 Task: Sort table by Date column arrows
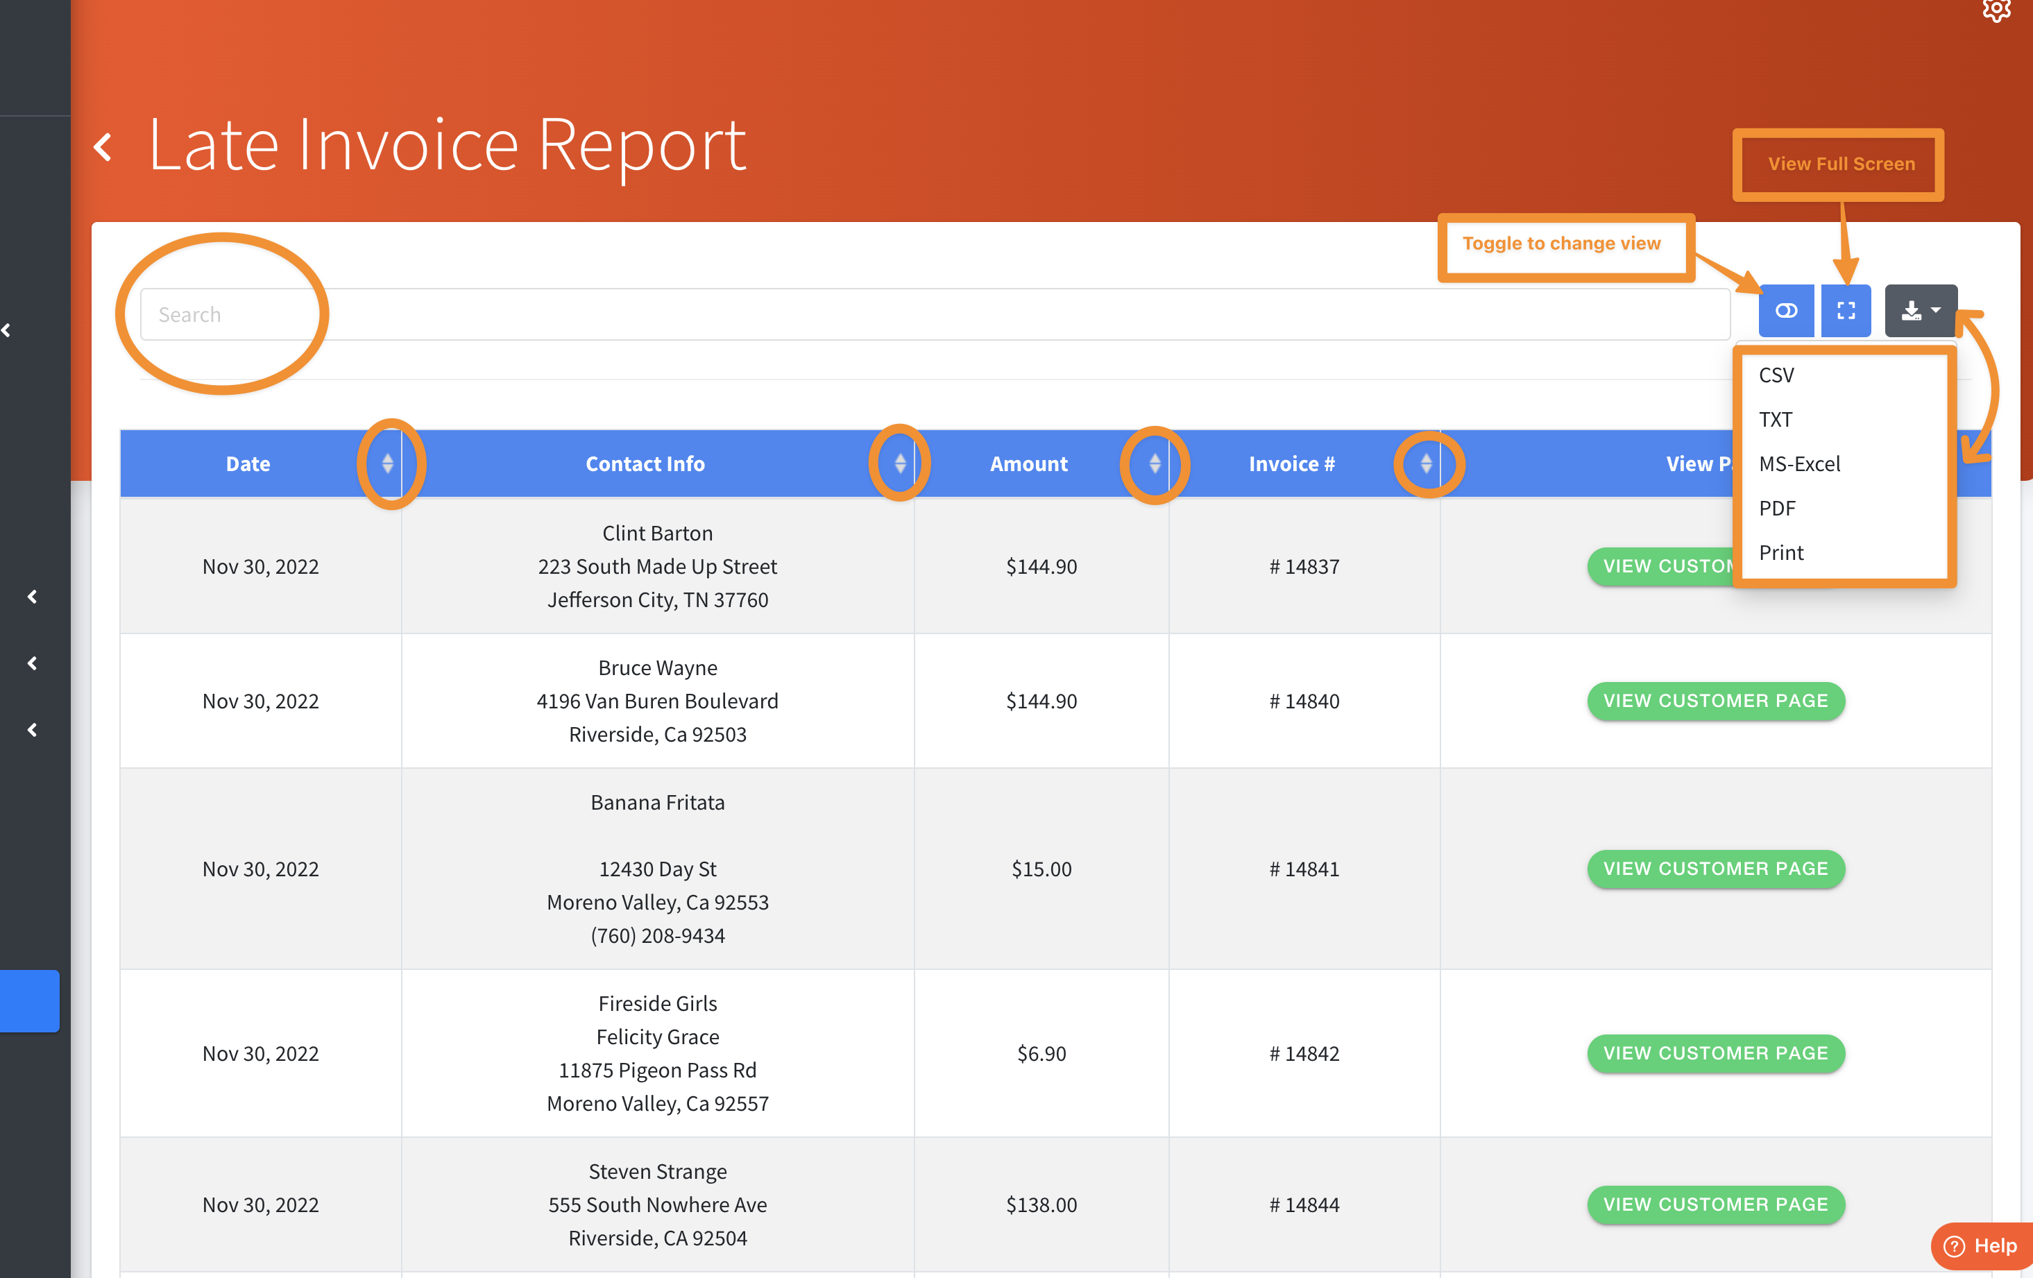388,463
